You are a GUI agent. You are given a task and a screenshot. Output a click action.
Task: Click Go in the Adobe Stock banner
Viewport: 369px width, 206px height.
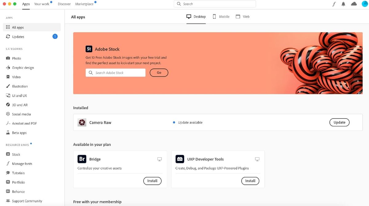(159, 72)
